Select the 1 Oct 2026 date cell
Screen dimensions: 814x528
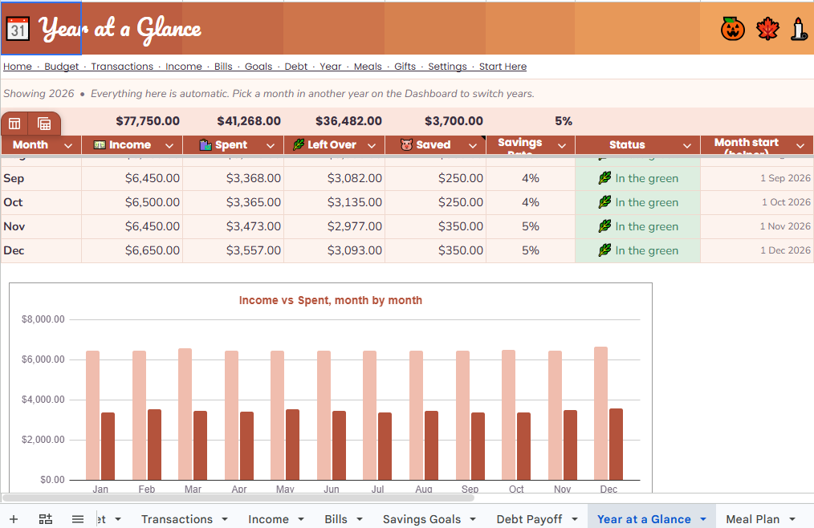pyautogui.click(x=757, y=202)
